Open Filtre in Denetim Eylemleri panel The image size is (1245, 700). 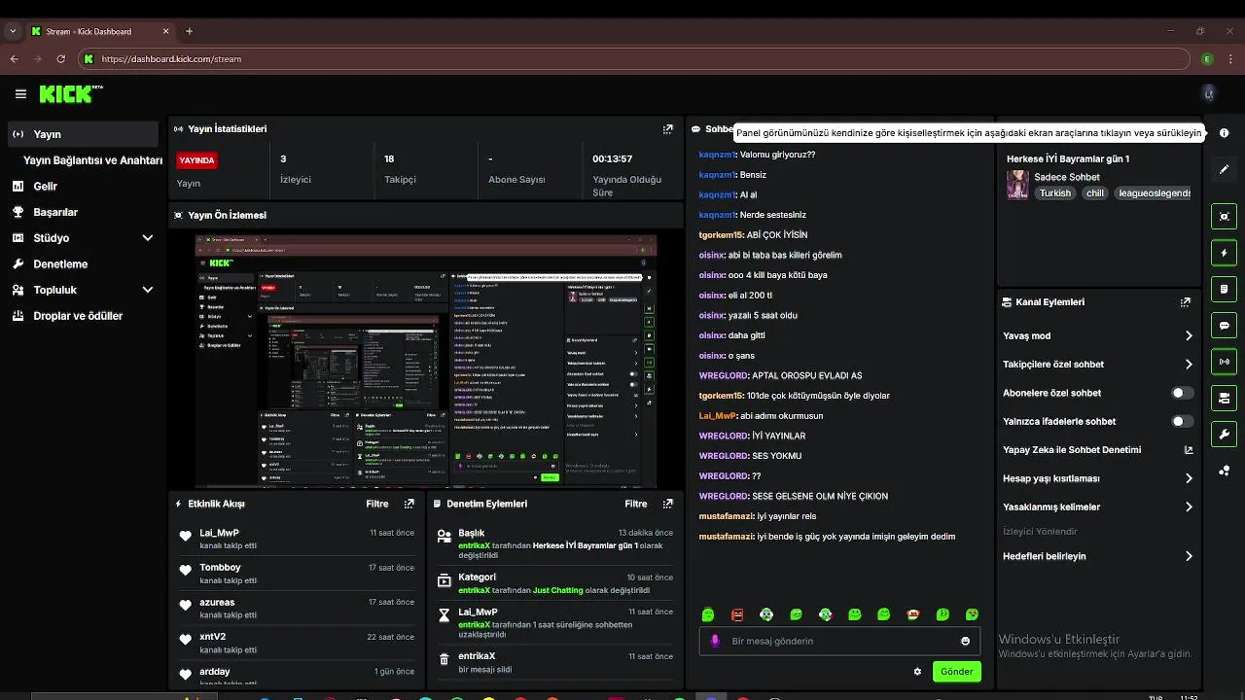tap(635, 504)
